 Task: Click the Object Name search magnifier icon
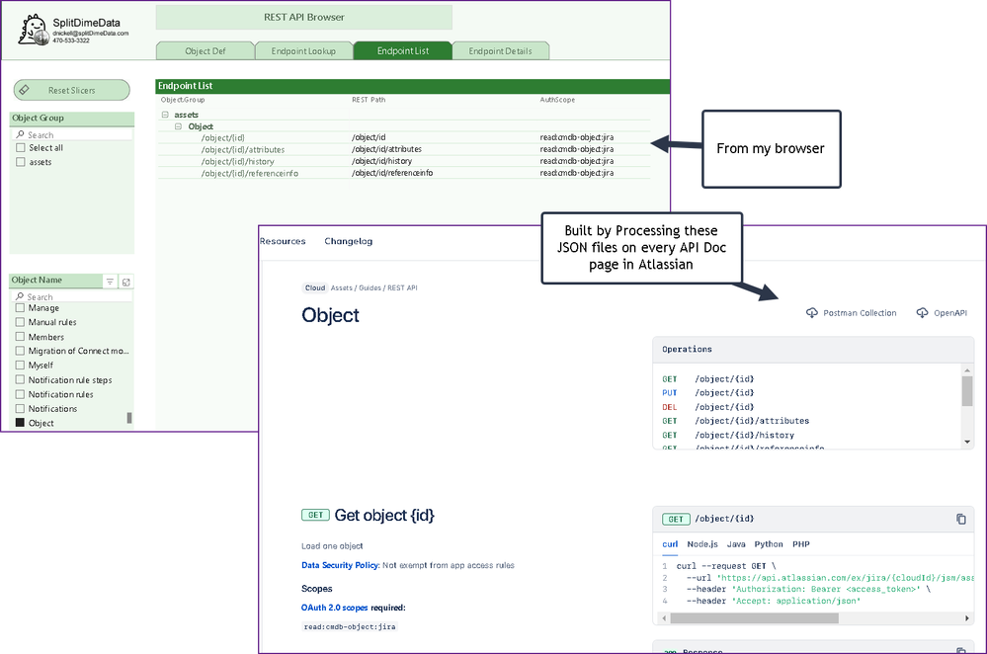(x=20, y=296)
